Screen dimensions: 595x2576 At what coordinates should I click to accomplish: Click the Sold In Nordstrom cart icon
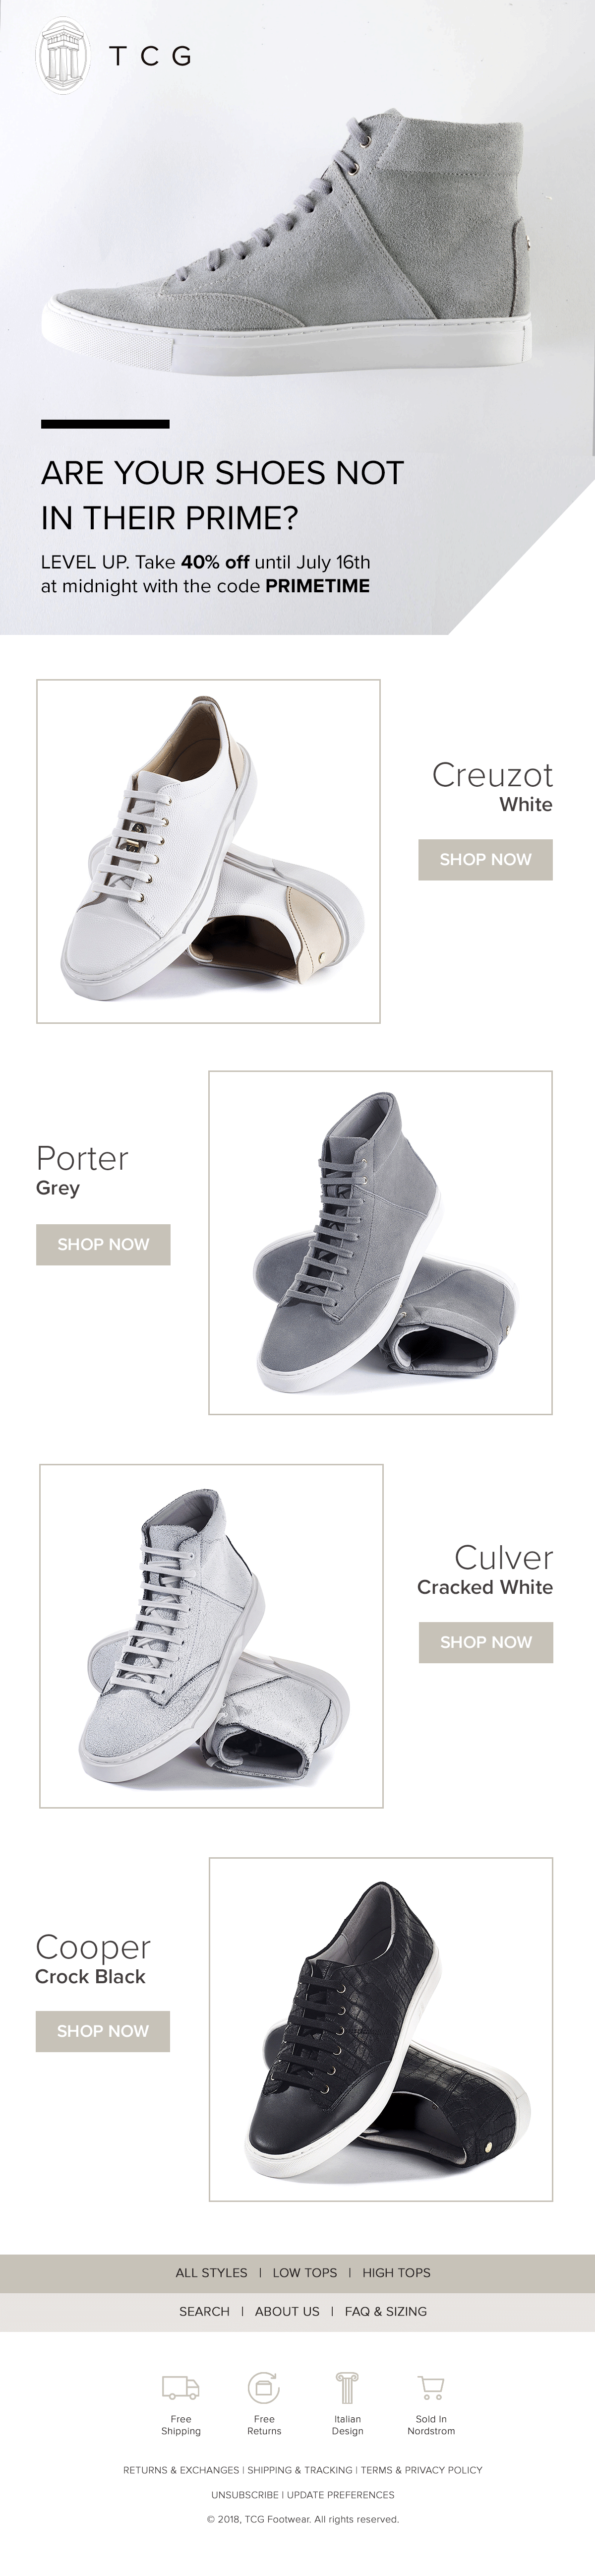pos(431,2388)
